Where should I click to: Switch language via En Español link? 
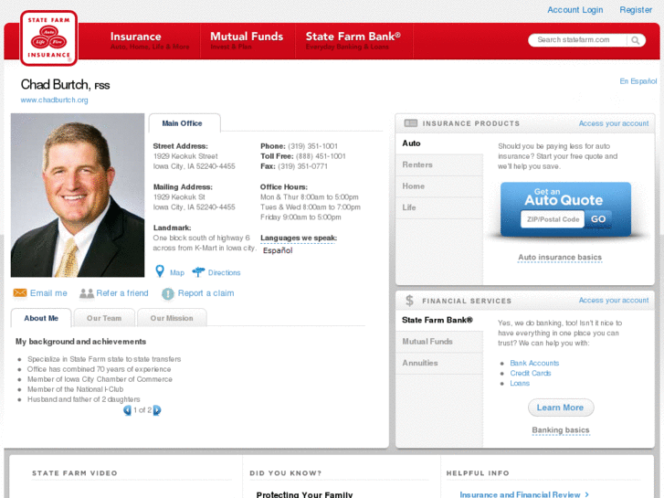(638, 81)
